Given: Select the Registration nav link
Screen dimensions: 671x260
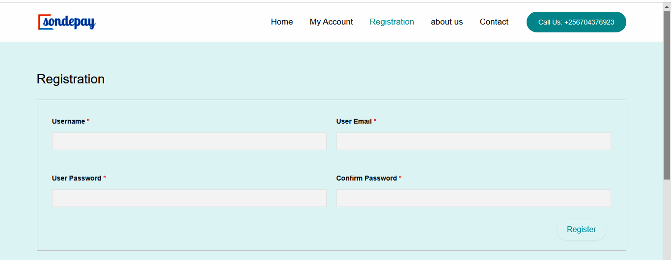Looking at the screenshot, I should [391, 22].
